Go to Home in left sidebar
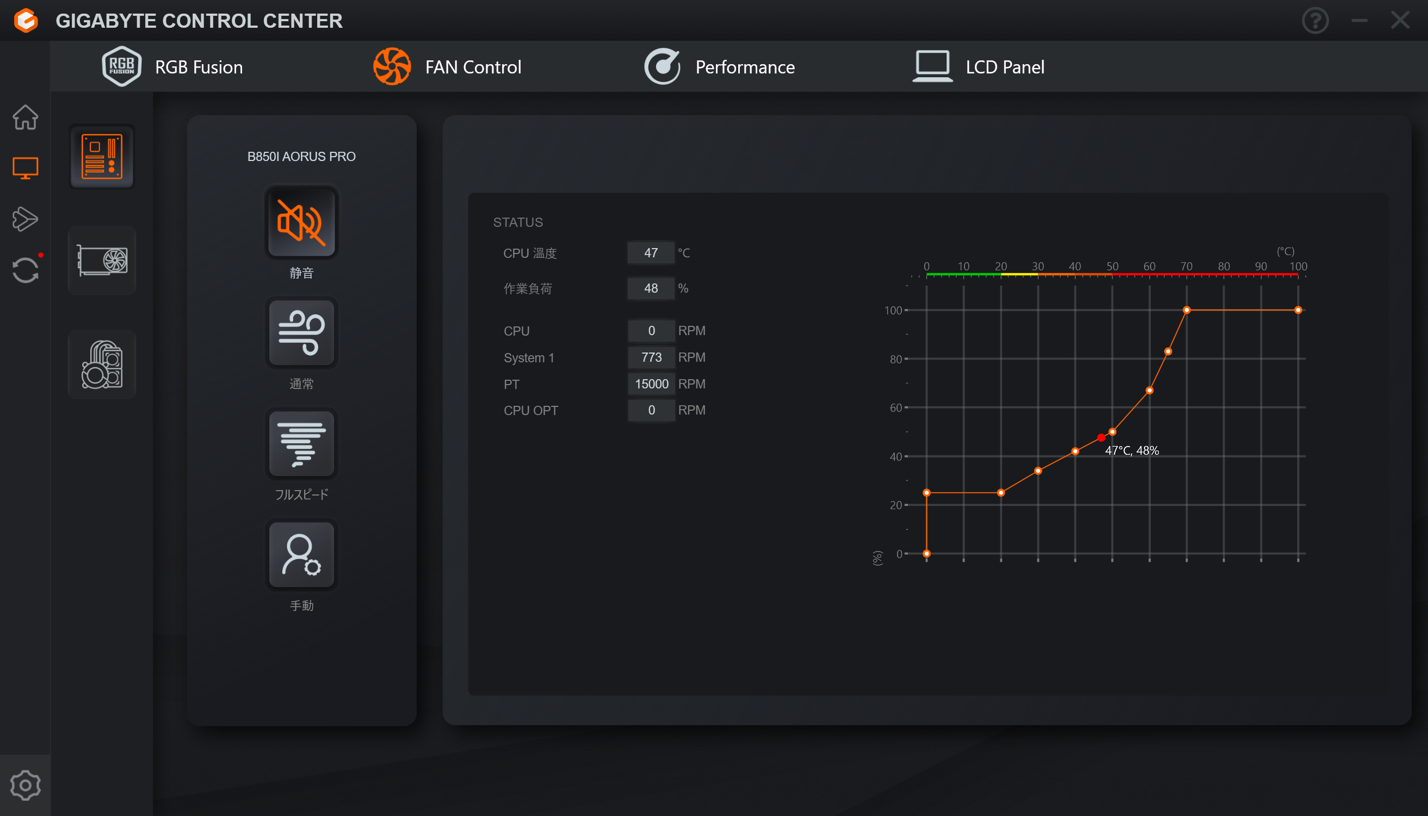This screenshot has height=816, width=1428. click(x=25, y=117)
